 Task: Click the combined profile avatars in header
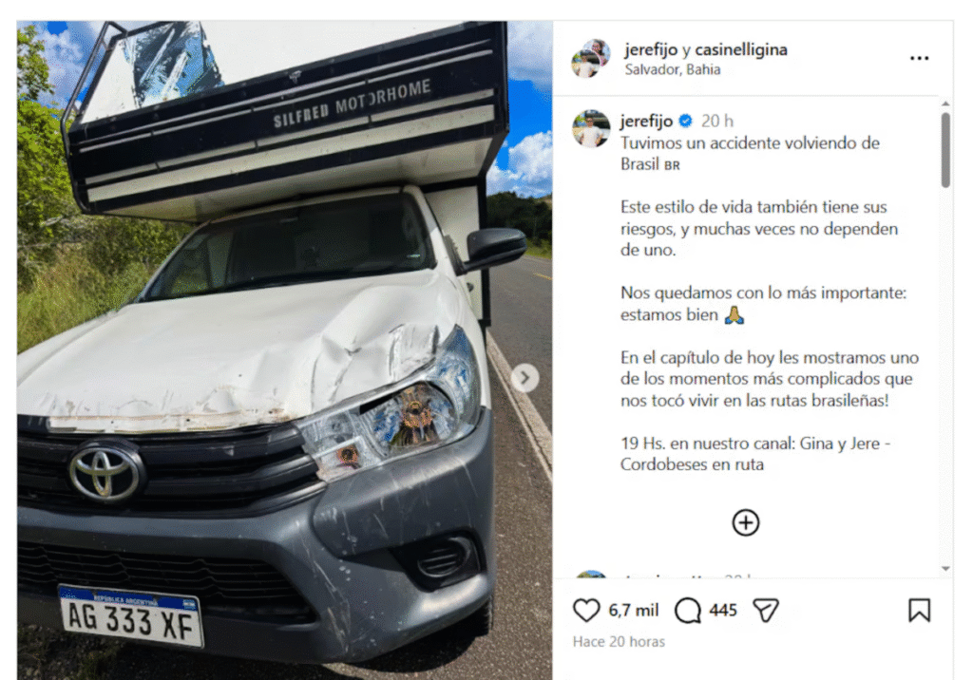[x=590, y=58]
